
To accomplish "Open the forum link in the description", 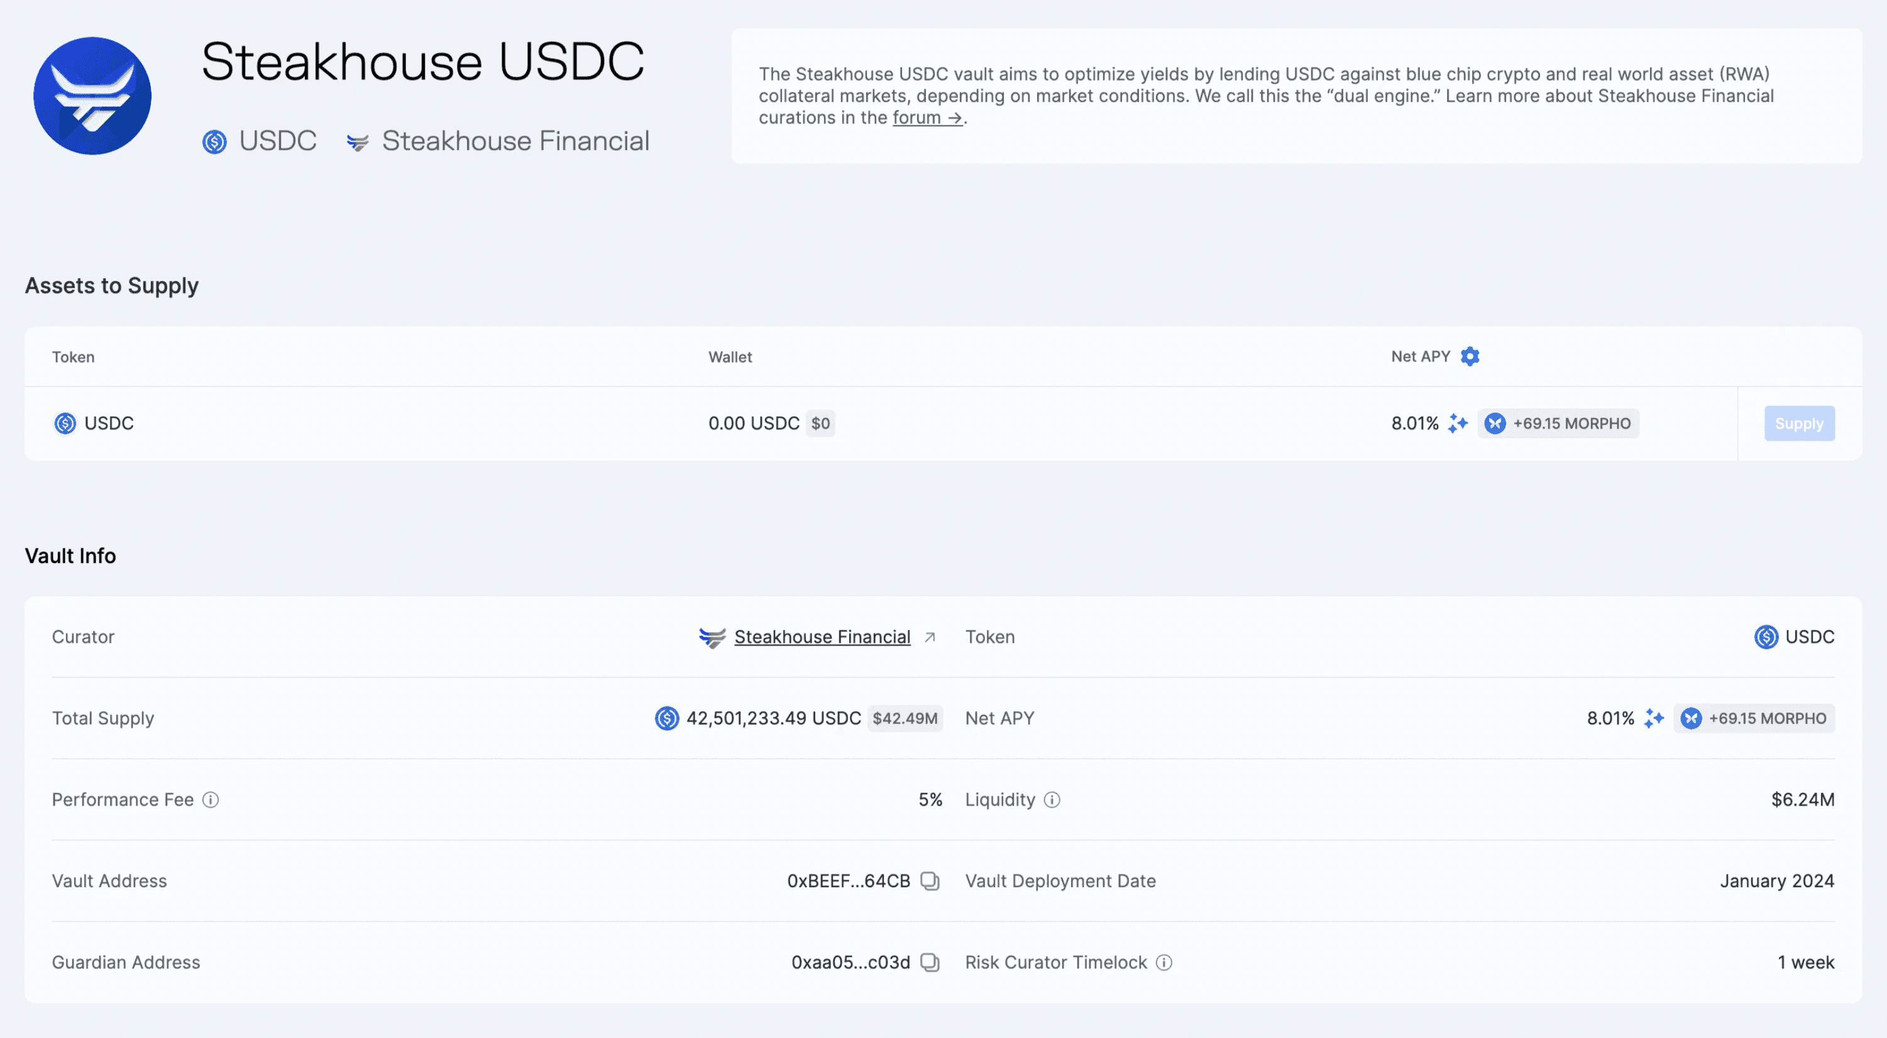I will pos(927,118).
